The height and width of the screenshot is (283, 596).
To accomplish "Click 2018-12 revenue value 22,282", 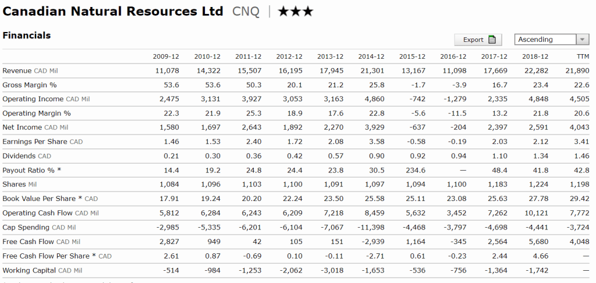I will pyautogui.click(x=536, y=71).
